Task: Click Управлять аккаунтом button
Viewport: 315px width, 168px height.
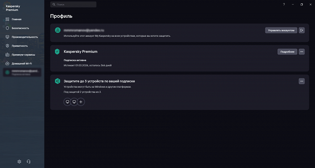Action: [281, 30]
